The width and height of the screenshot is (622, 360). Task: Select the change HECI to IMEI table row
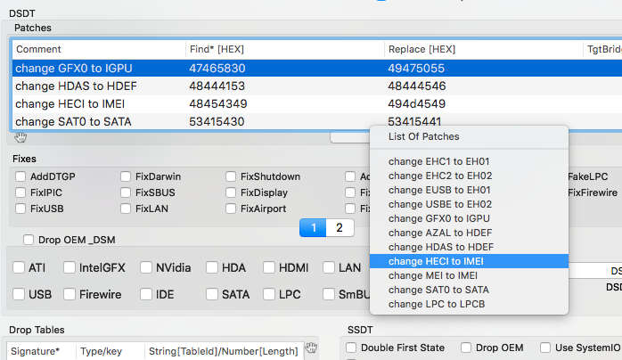[x=317, y=104]
